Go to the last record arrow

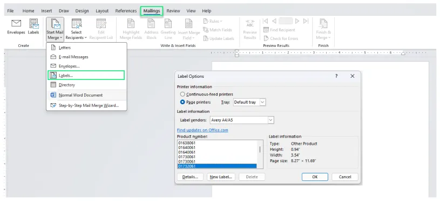coord(306,21)
